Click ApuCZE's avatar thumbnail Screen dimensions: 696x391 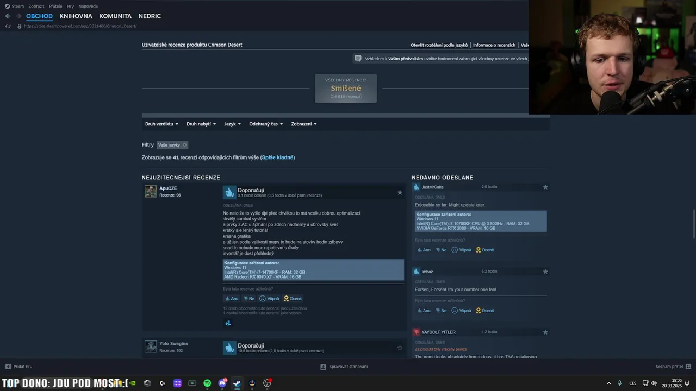tap(151, 192)
